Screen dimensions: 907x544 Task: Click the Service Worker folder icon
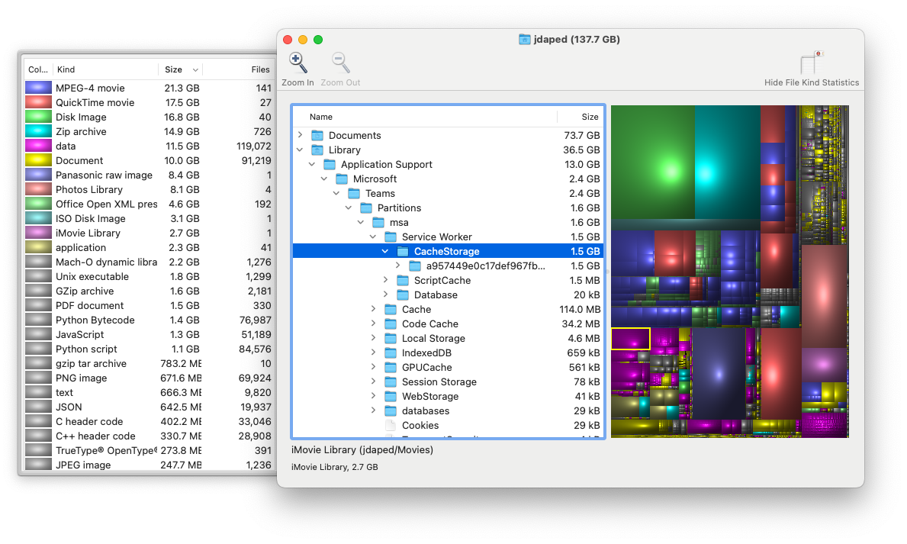(390, 237)
